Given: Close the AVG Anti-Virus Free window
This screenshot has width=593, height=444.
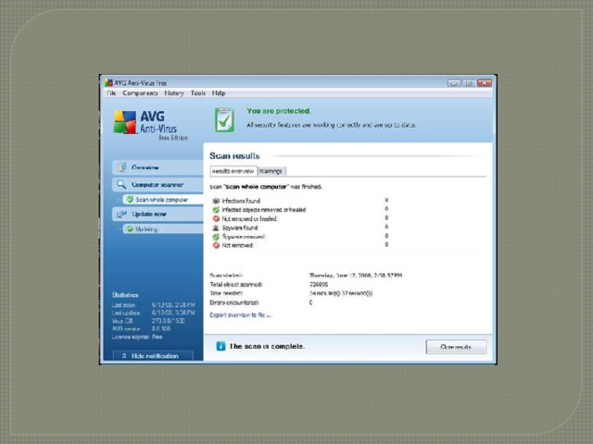Looking at the screenshot, I should 484,82.
